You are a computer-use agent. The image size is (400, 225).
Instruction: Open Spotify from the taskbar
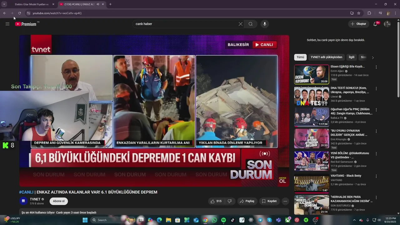coord(223,220)
